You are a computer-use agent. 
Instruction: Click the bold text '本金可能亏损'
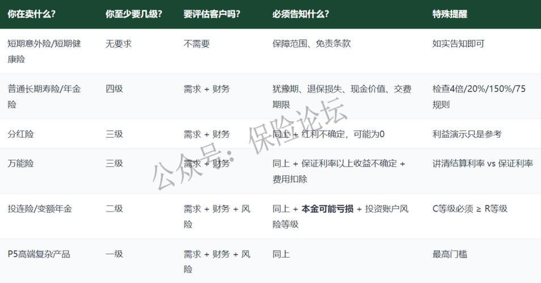327,209
